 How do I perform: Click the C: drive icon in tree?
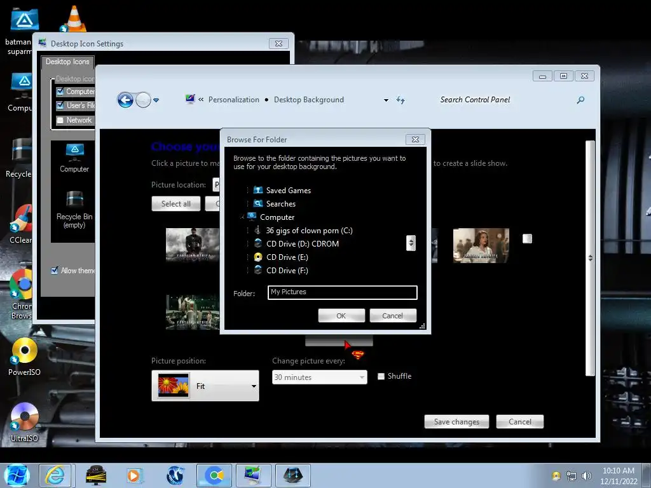click(x=258, y=230)
